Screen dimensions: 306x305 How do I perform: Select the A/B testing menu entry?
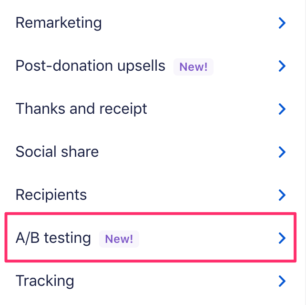click(53, 238)
